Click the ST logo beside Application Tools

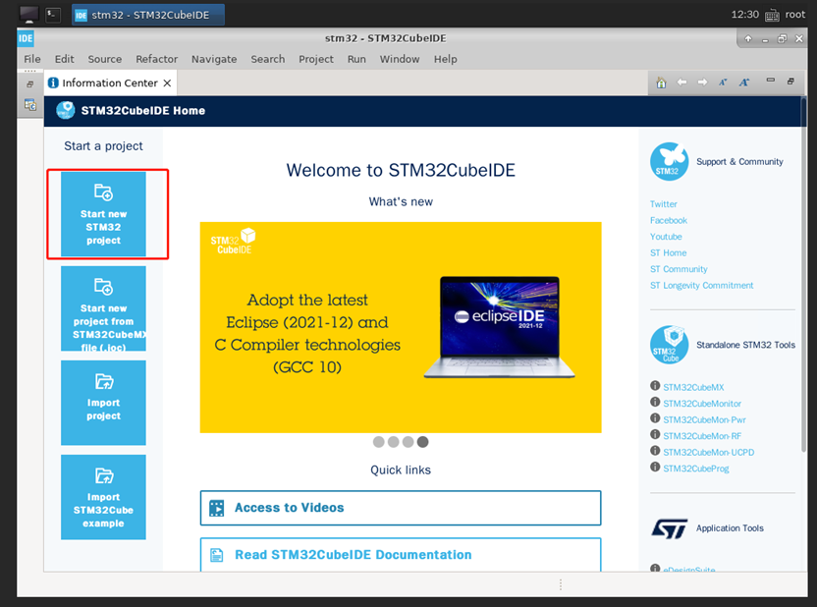(x=669, y=528)
